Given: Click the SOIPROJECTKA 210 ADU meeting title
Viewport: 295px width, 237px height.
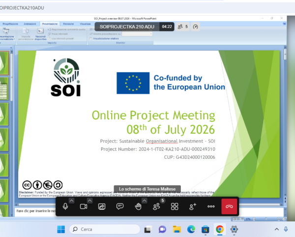Looking at the screenshot, I should (127, 27).
